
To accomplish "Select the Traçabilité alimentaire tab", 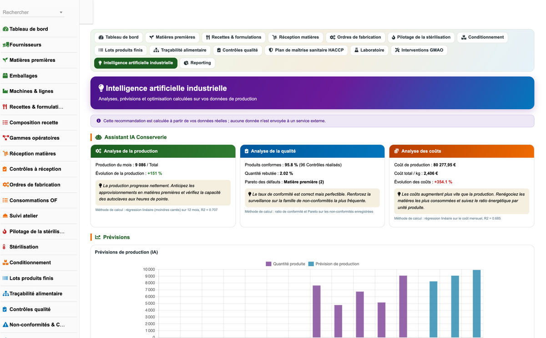I will point(180,50).
